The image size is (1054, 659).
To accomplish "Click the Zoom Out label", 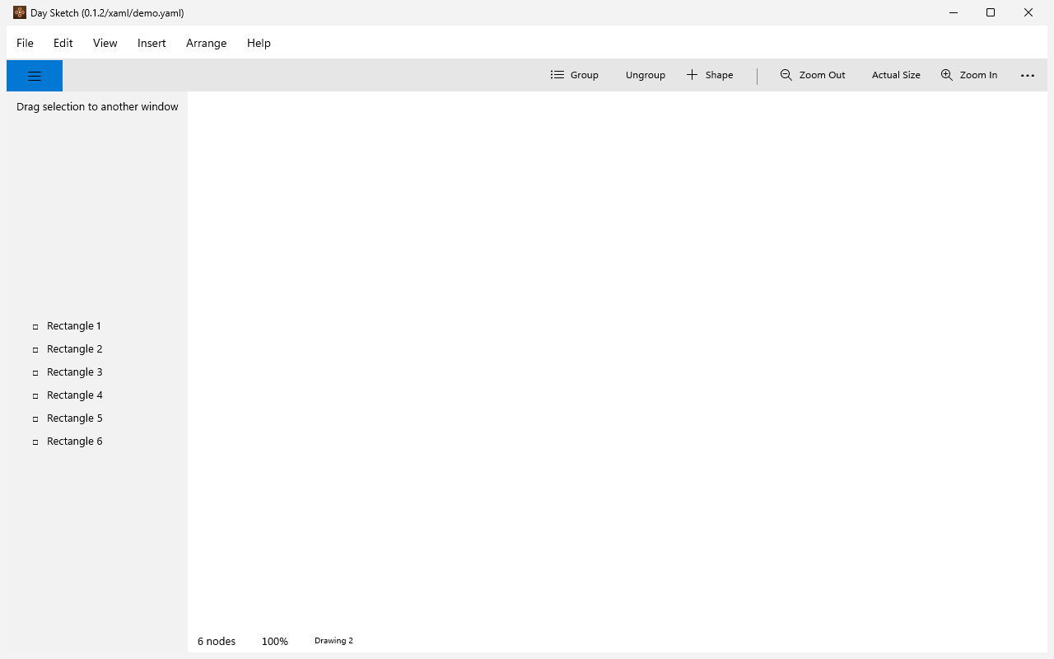I will click(x=823, y=75).
